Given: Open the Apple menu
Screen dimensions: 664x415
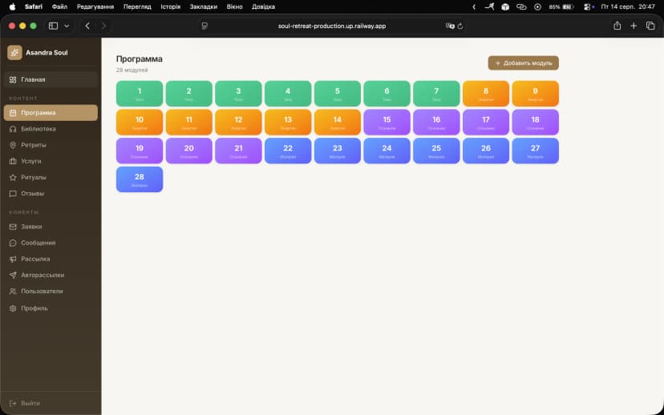Looking at the screenshot, I should click(x=12, y=6).
